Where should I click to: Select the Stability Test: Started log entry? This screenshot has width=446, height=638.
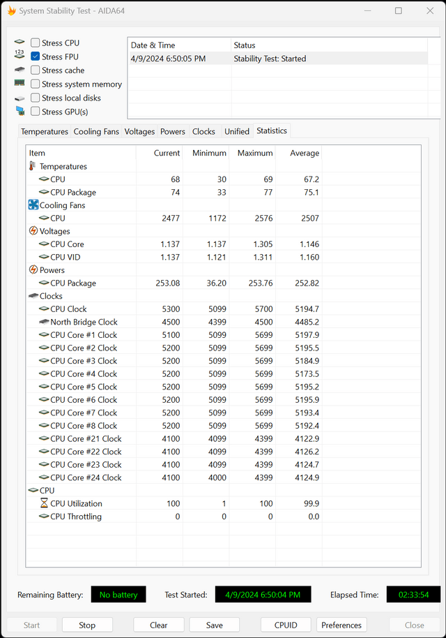coord(278,59)
